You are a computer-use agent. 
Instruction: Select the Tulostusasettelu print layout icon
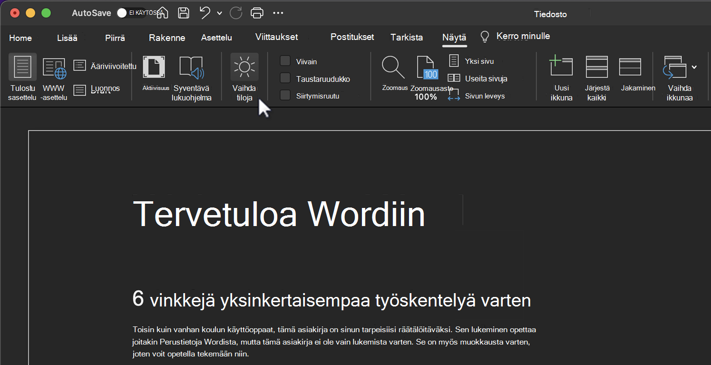pos(22,67)
